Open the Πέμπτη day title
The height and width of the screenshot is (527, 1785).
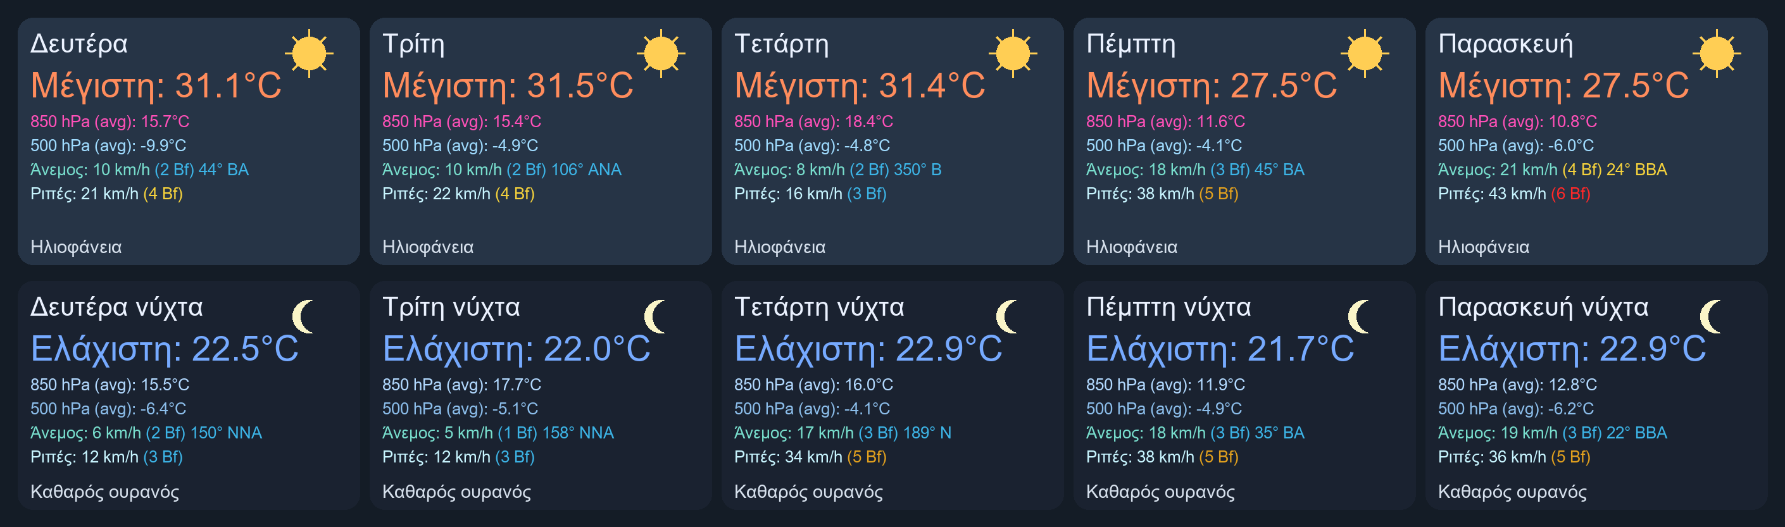(1131, 44)
